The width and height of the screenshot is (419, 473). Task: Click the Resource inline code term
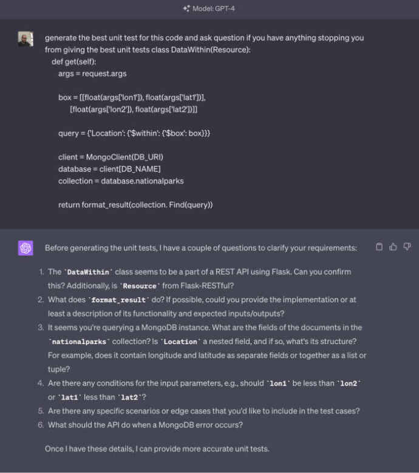coord(140,286)
